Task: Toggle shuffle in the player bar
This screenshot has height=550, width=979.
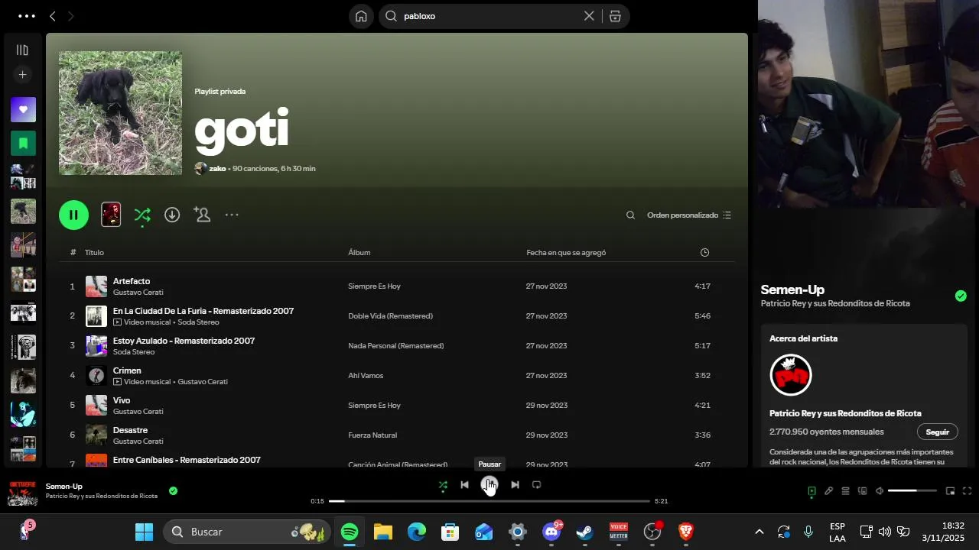Action: pyautogui.click(x=443, y=485)
